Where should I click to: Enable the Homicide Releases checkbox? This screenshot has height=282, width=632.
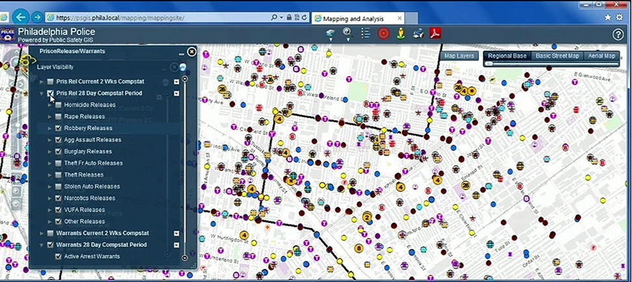[59, 105]
